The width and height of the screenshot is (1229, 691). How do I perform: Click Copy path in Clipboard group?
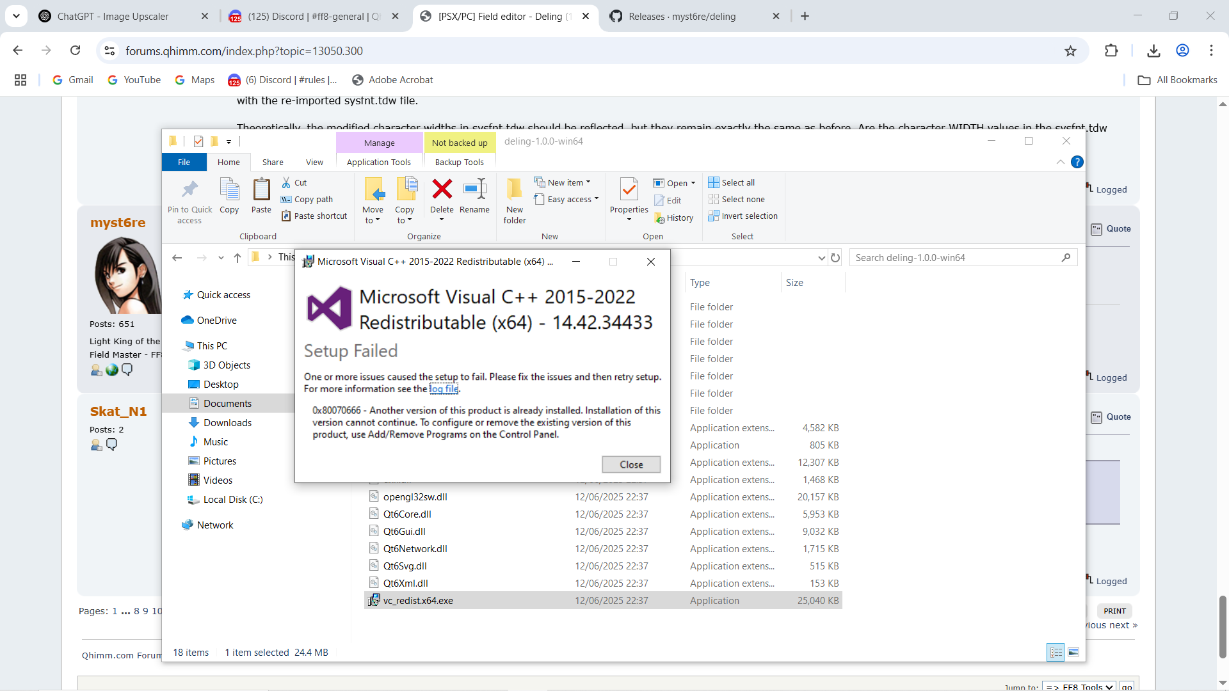pyautogui.click(x=307, y=200)
